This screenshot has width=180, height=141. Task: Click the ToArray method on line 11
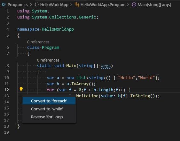tap(80, 84)
